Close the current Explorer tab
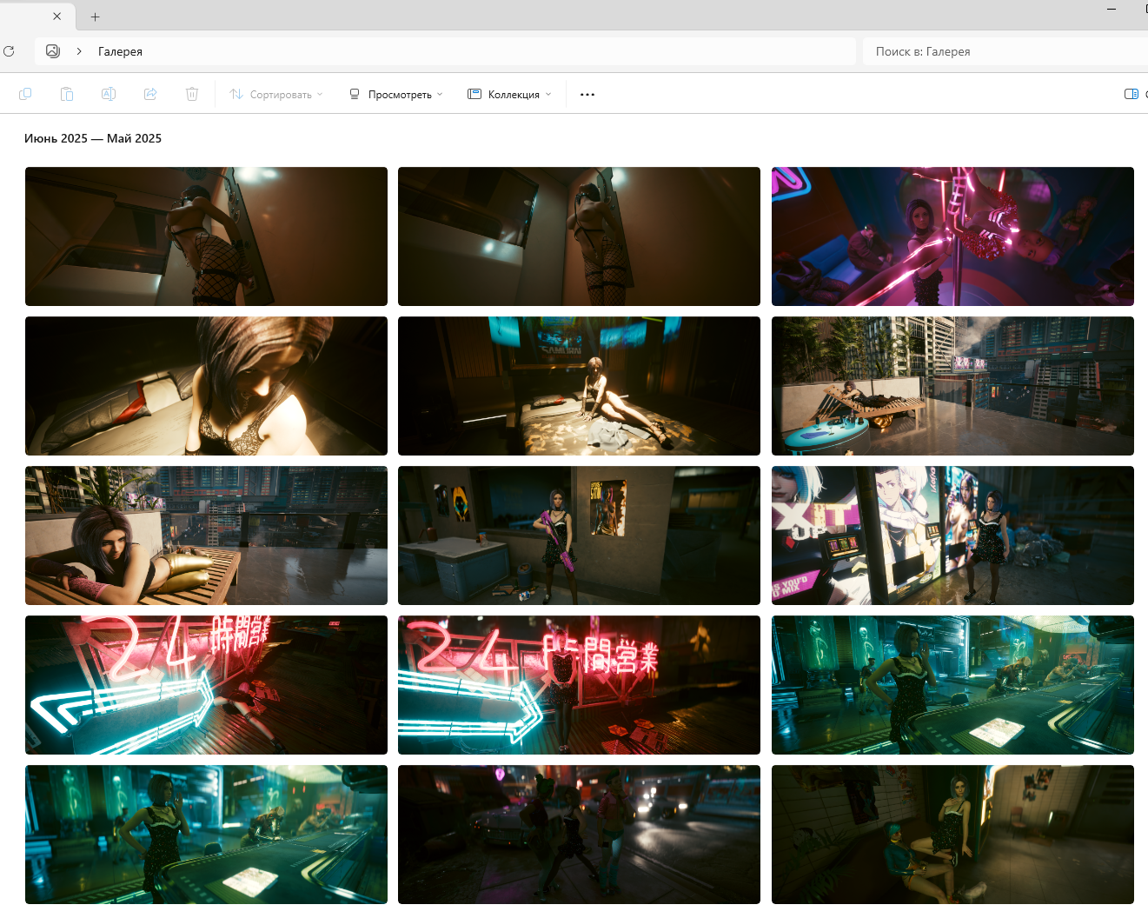The width and height of the screenshot is (1148, 918). tap(57, 17)
